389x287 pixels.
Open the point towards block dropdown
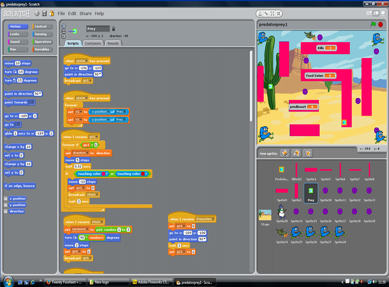pos(32,102)
